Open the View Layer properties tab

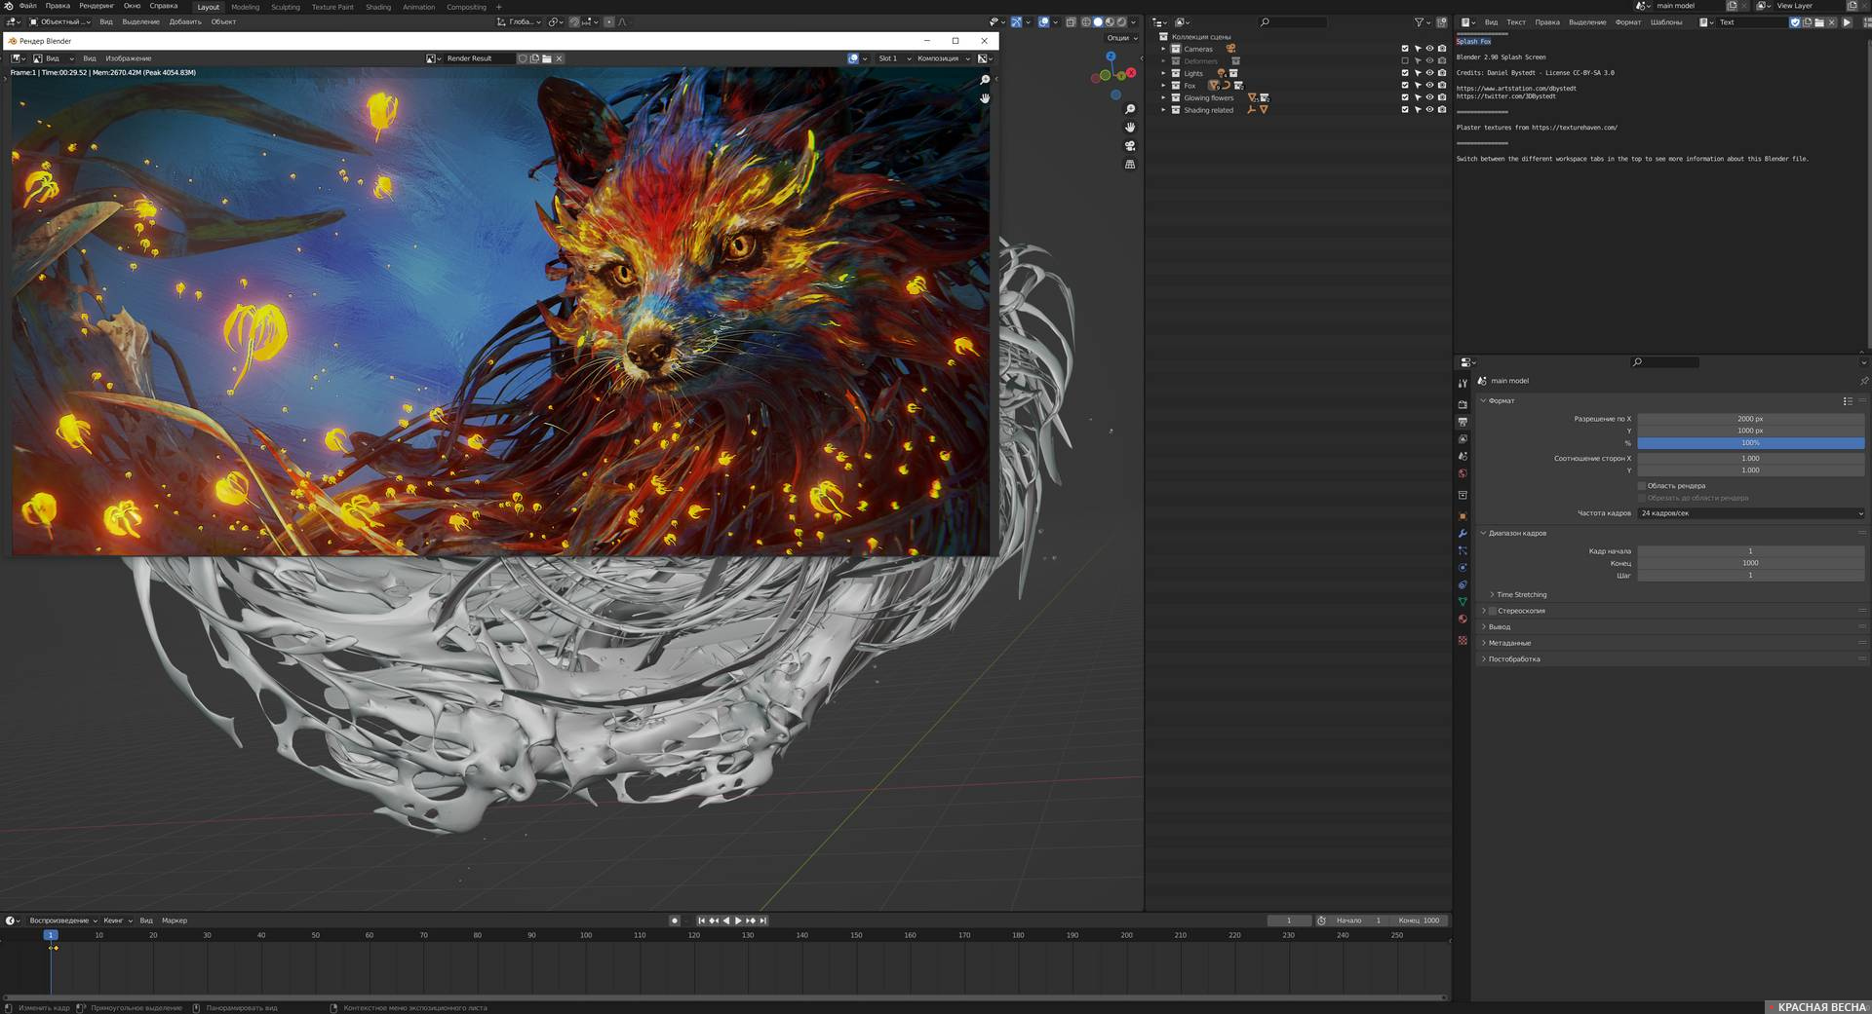1462,439
